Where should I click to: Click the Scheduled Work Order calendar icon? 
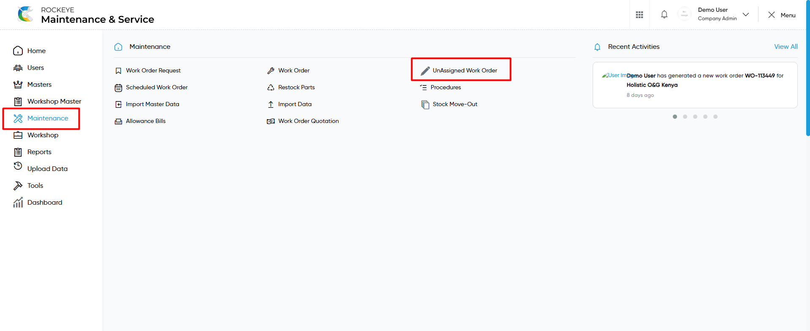point(118,88)
